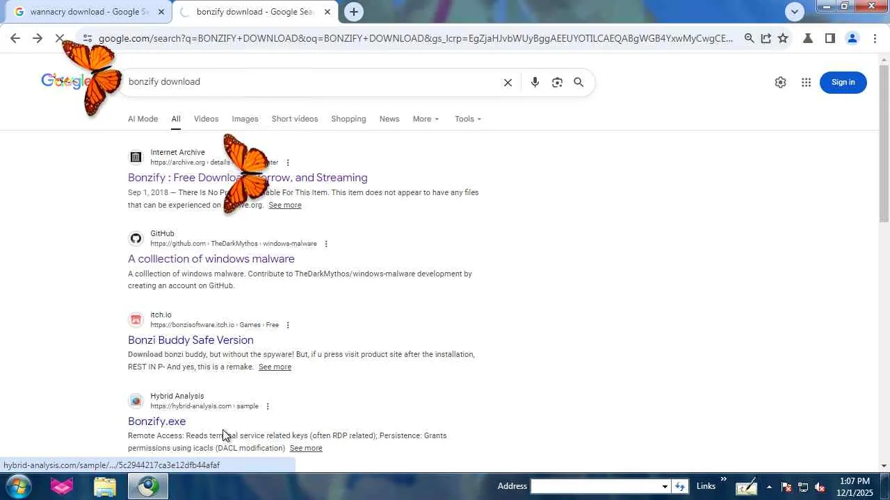Image resolution: width=890 pixels, height=500 pixels.
Task: Open options for the Hybrid Analysis result
Action: click(x=268, y=406)
